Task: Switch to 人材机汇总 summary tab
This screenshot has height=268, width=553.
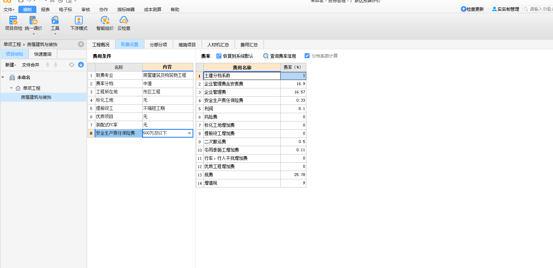Action: point(218,45)
